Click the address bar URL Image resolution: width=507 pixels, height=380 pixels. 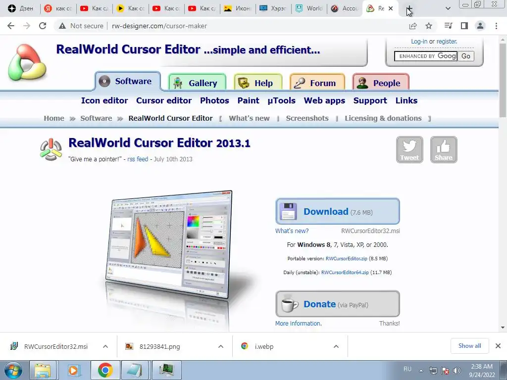coord(159,26)
